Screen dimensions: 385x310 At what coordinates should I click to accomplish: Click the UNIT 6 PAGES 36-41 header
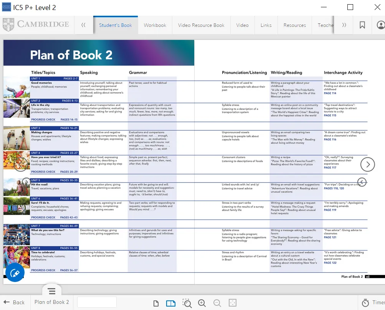(54, 199)
